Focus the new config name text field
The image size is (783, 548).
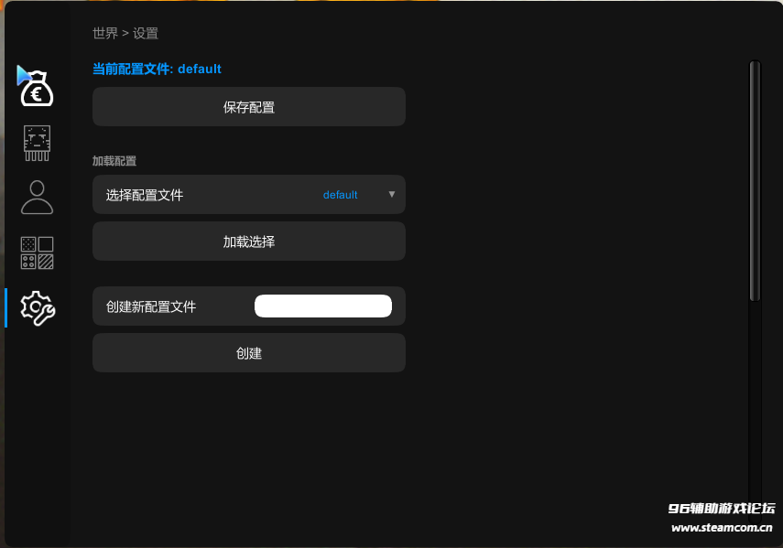[322, 306]
